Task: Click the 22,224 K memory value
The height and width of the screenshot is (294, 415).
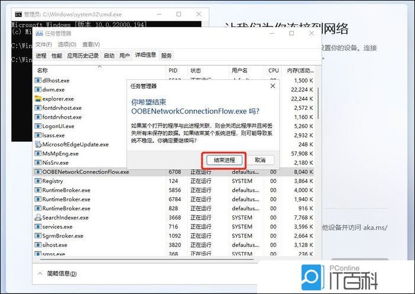Action: [x=301, y=90]
